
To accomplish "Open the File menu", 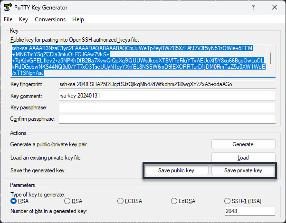I will coord(8,19).
